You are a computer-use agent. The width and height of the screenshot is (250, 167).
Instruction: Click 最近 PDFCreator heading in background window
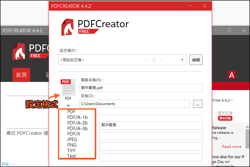pyautogui.click(x=27, y=133)
